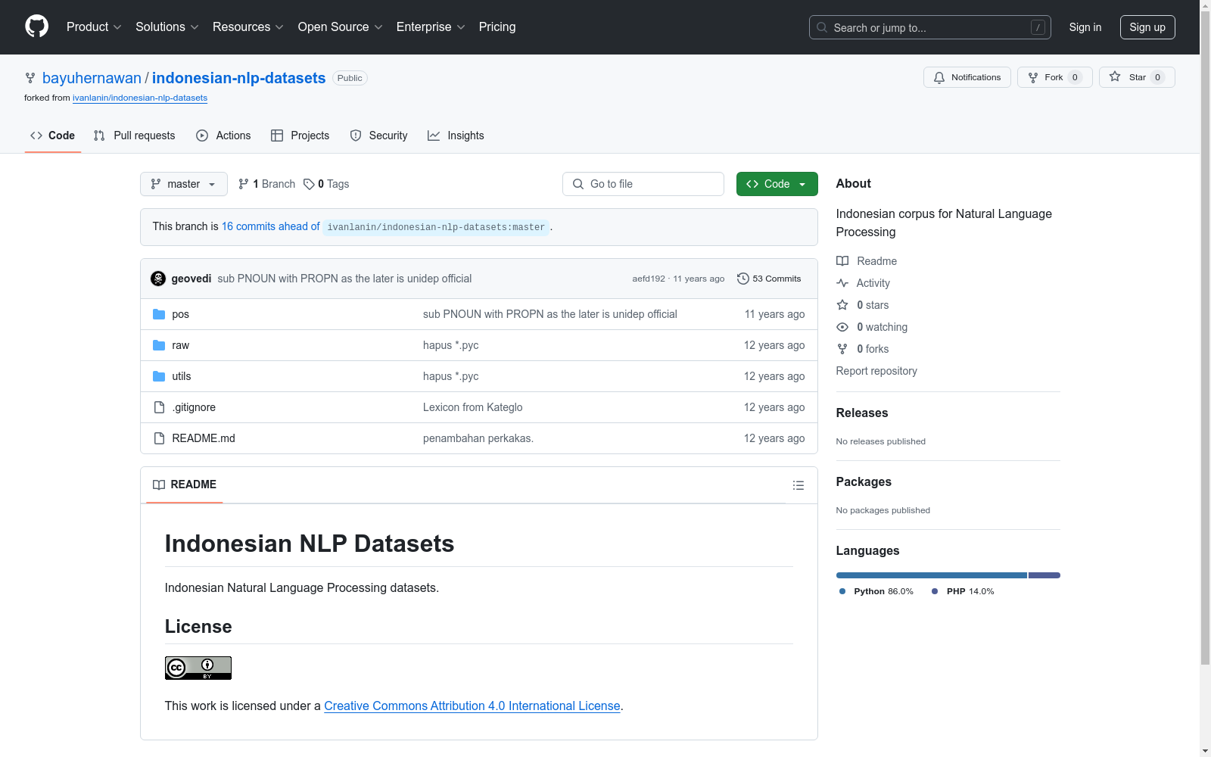Click the tag icon next to 0 Tags
Image resolution: width=1211 pixels, height=757 pixels.
pyautogui.click(x=309, y=184)
